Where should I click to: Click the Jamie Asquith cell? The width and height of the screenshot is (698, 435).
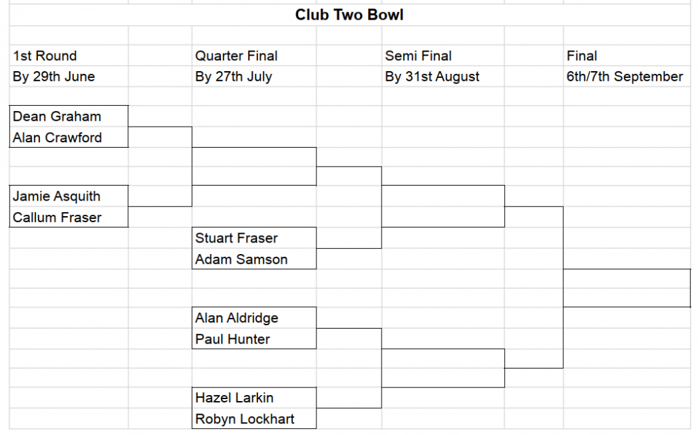68,196
